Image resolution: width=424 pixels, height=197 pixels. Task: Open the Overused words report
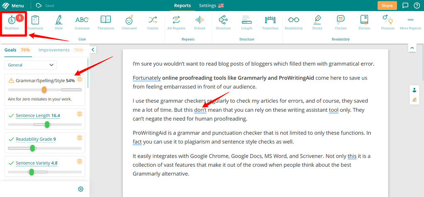point(129,22)
